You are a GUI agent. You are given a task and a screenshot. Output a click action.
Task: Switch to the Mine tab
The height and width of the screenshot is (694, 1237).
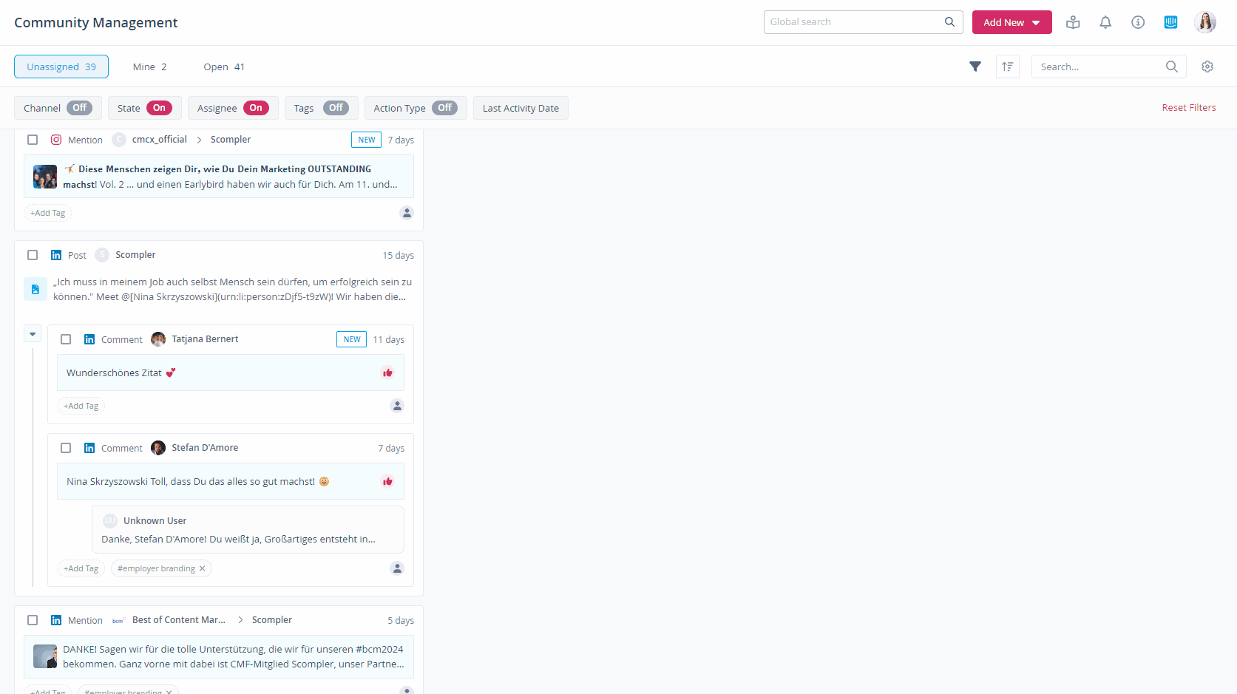coord(149,67)
